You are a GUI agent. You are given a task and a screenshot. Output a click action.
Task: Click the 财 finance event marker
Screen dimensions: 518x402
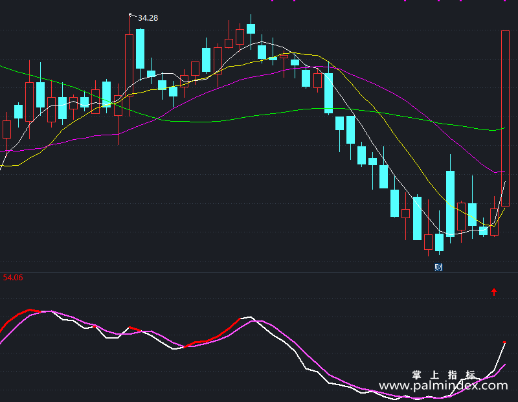tap(438, 267)
